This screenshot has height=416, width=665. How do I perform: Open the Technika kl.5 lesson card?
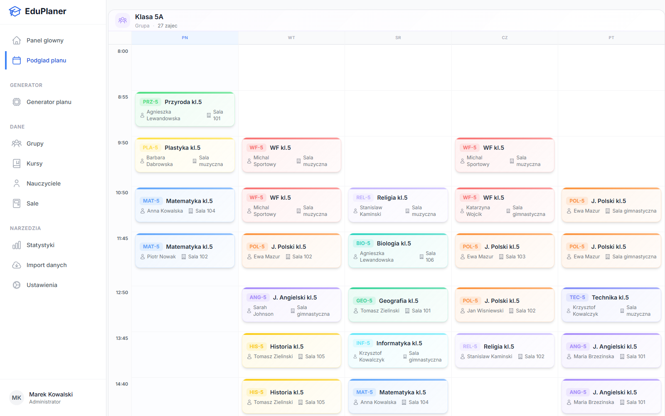coord(611,305)
